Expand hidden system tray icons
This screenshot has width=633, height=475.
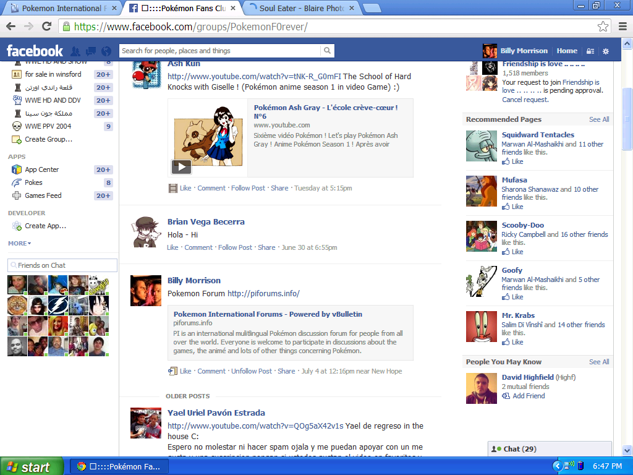558,466
